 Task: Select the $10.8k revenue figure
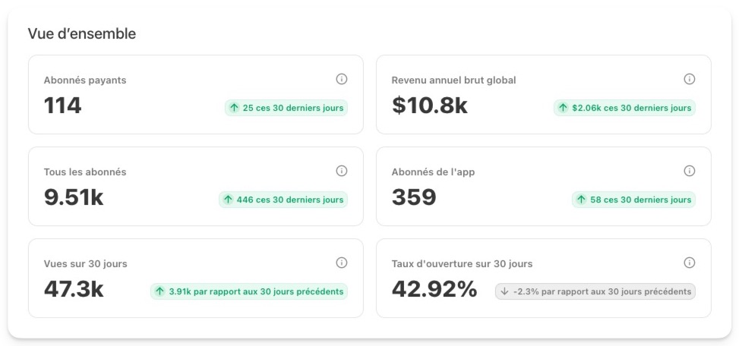point(429,106)
